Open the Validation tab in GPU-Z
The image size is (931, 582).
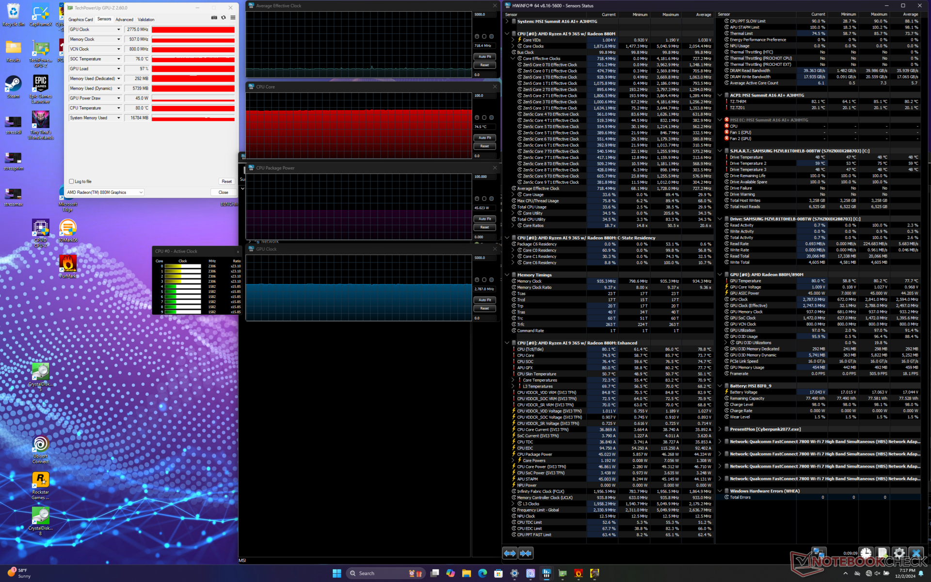point(146,19)
